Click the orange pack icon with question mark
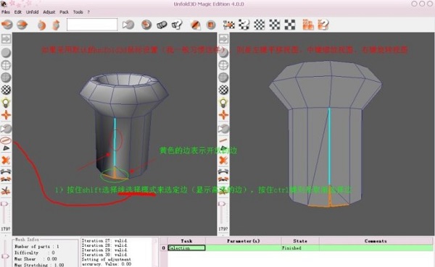This screenshot has height=267, width=435. pyautogui.click(x=323, y=25)
